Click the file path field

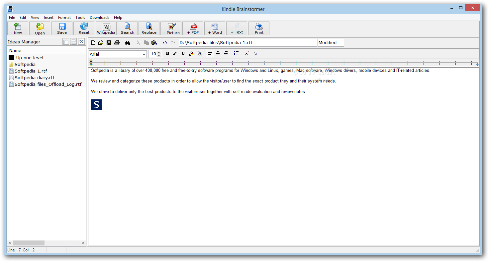click(x=248, y=43)
